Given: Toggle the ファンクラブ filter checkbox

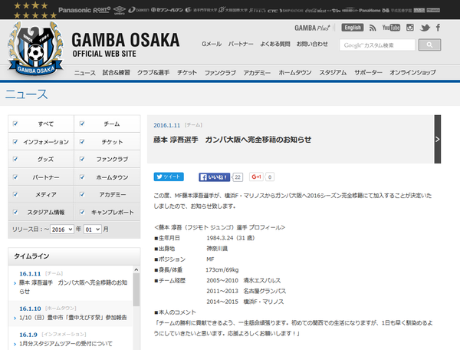Looking at the screenshot, I should click(x=82, y=159).
